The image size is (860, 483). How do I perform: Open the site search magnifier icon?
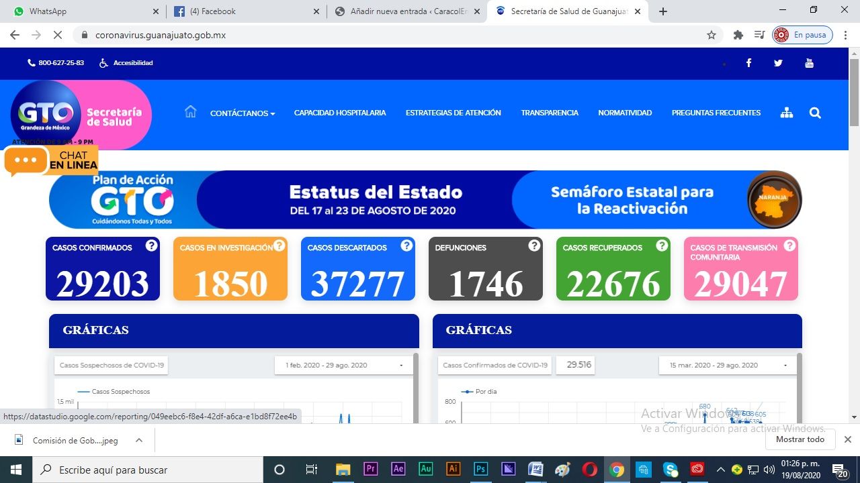pos(815,113)
